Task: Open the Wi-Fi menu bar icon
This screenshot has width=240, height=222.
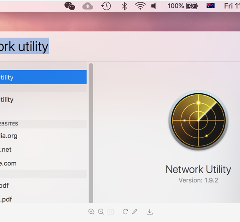Action: pyautogui.click(x=140, y=6)
